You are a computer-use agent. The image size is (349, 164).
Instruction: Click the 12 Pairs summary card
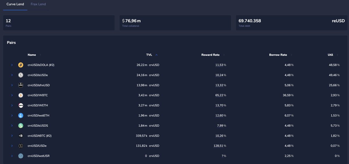[x=59, y=23]
